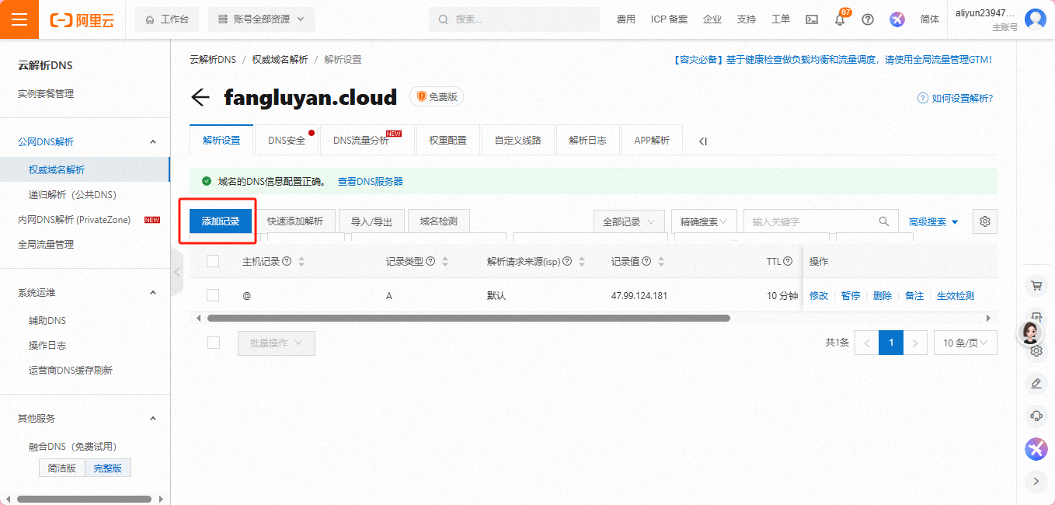
Task: Tick the checkbox beside 批量操作
Action: click(214, 343)
